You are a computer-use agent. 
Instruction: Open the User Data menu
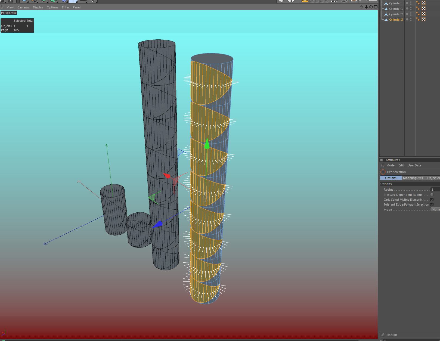[414, 165]
